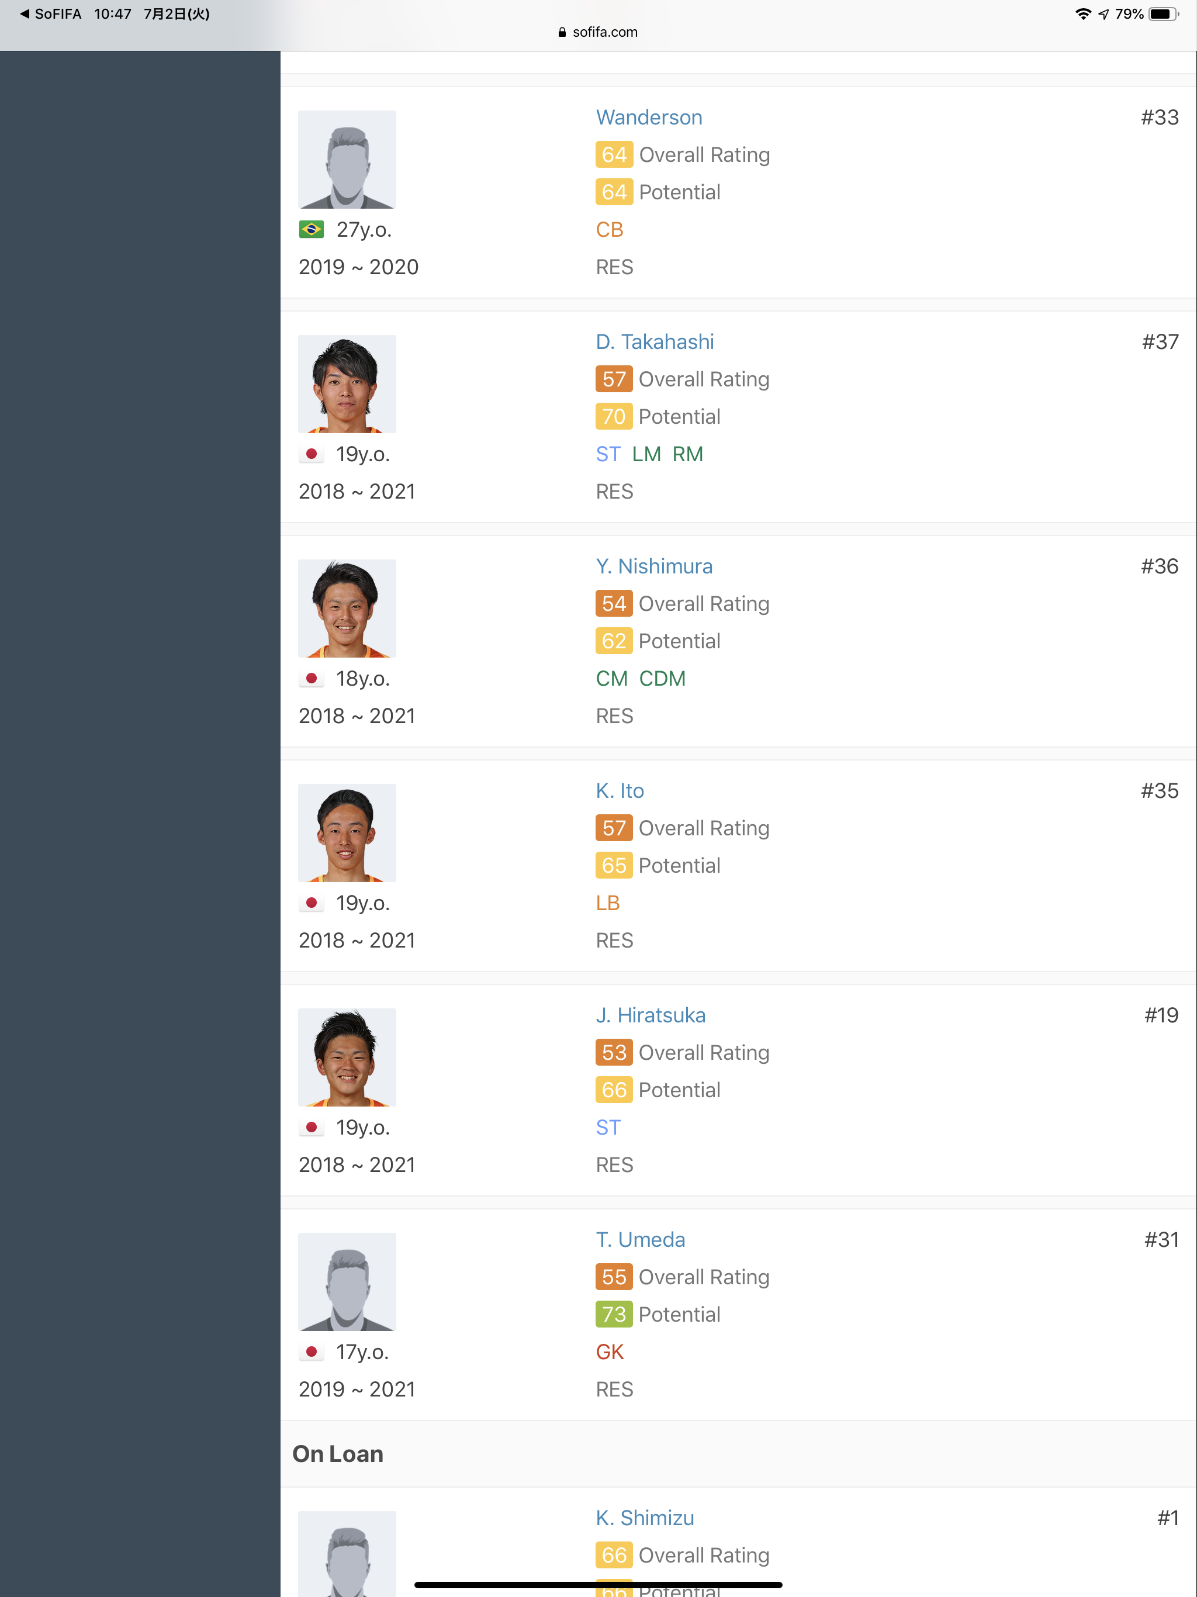Screen dimensions: 1197x1597
Task: Tap the home indicator bar
Action: (x=598, y=1585)
